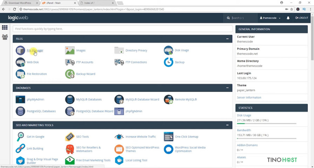Image resolution: width=314 pixels, height=168 pixels.
Task: Click the Bandwidth progress bar
Action: 266,138
